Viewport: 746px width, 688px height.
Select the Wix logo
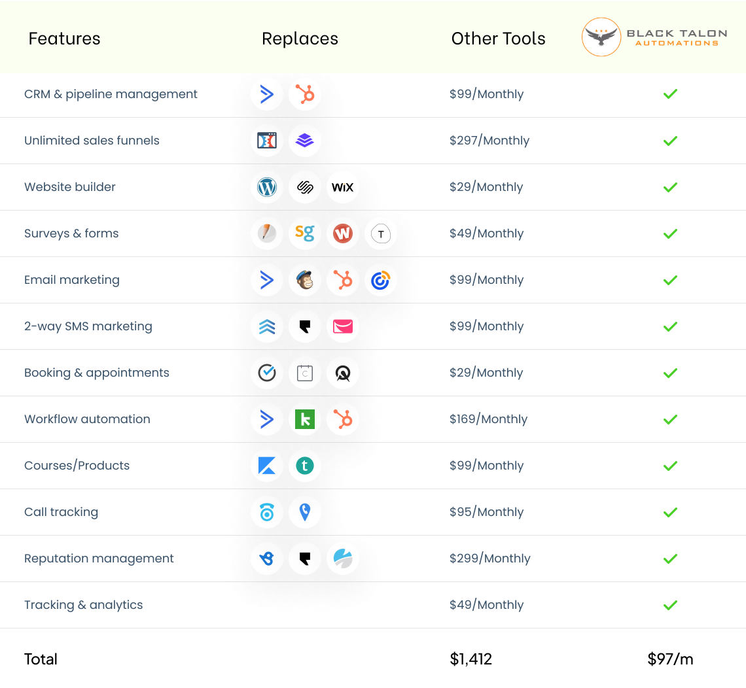342,187
